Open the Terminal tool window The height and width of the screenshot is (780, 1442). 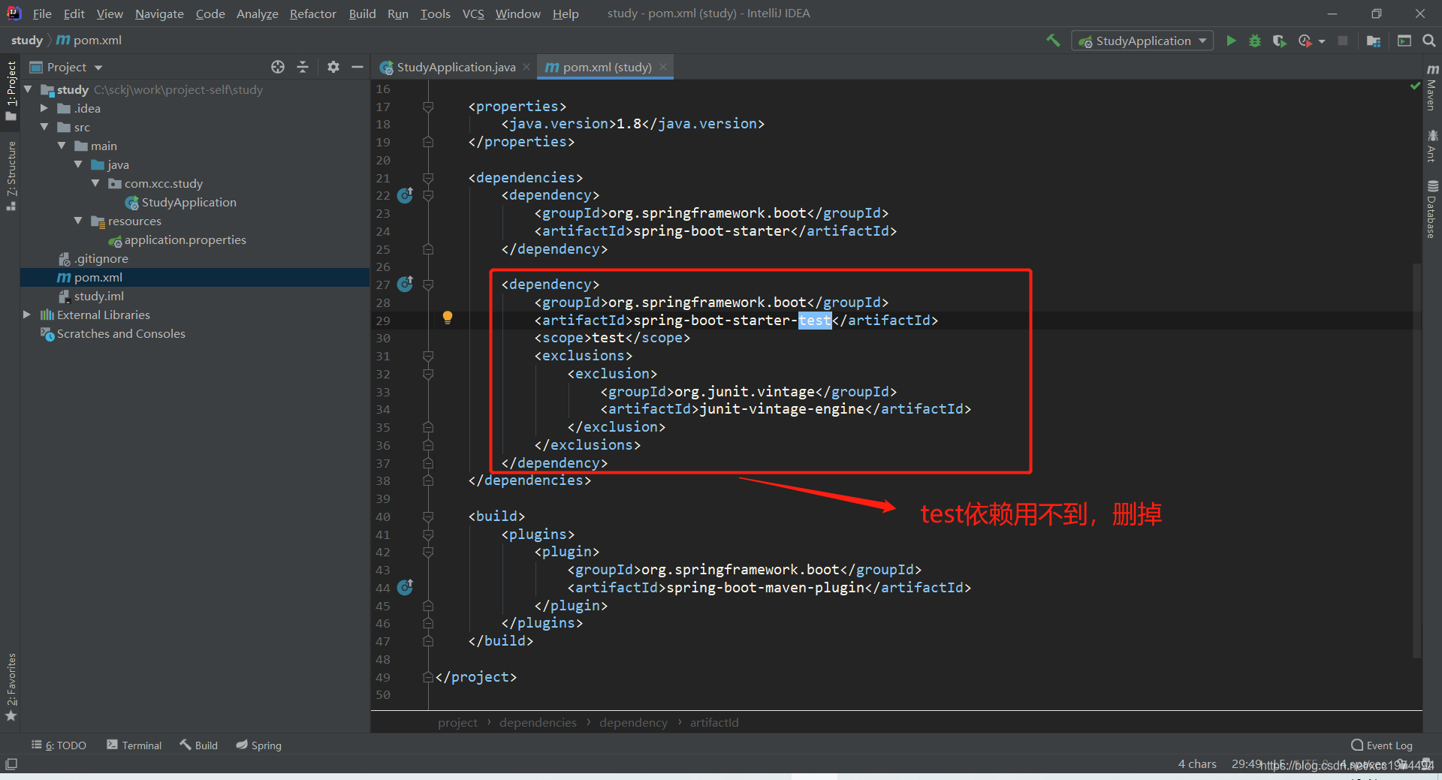point(134,745)
